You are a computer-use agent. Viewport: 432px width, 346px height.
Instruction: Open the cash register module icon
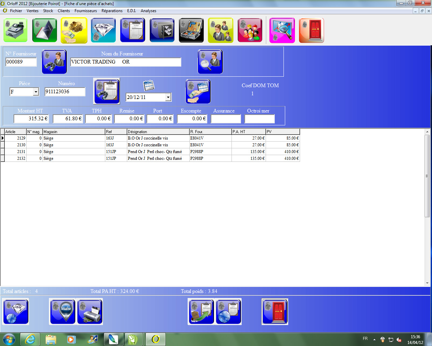pyautogui.click(x=16, y=30)
